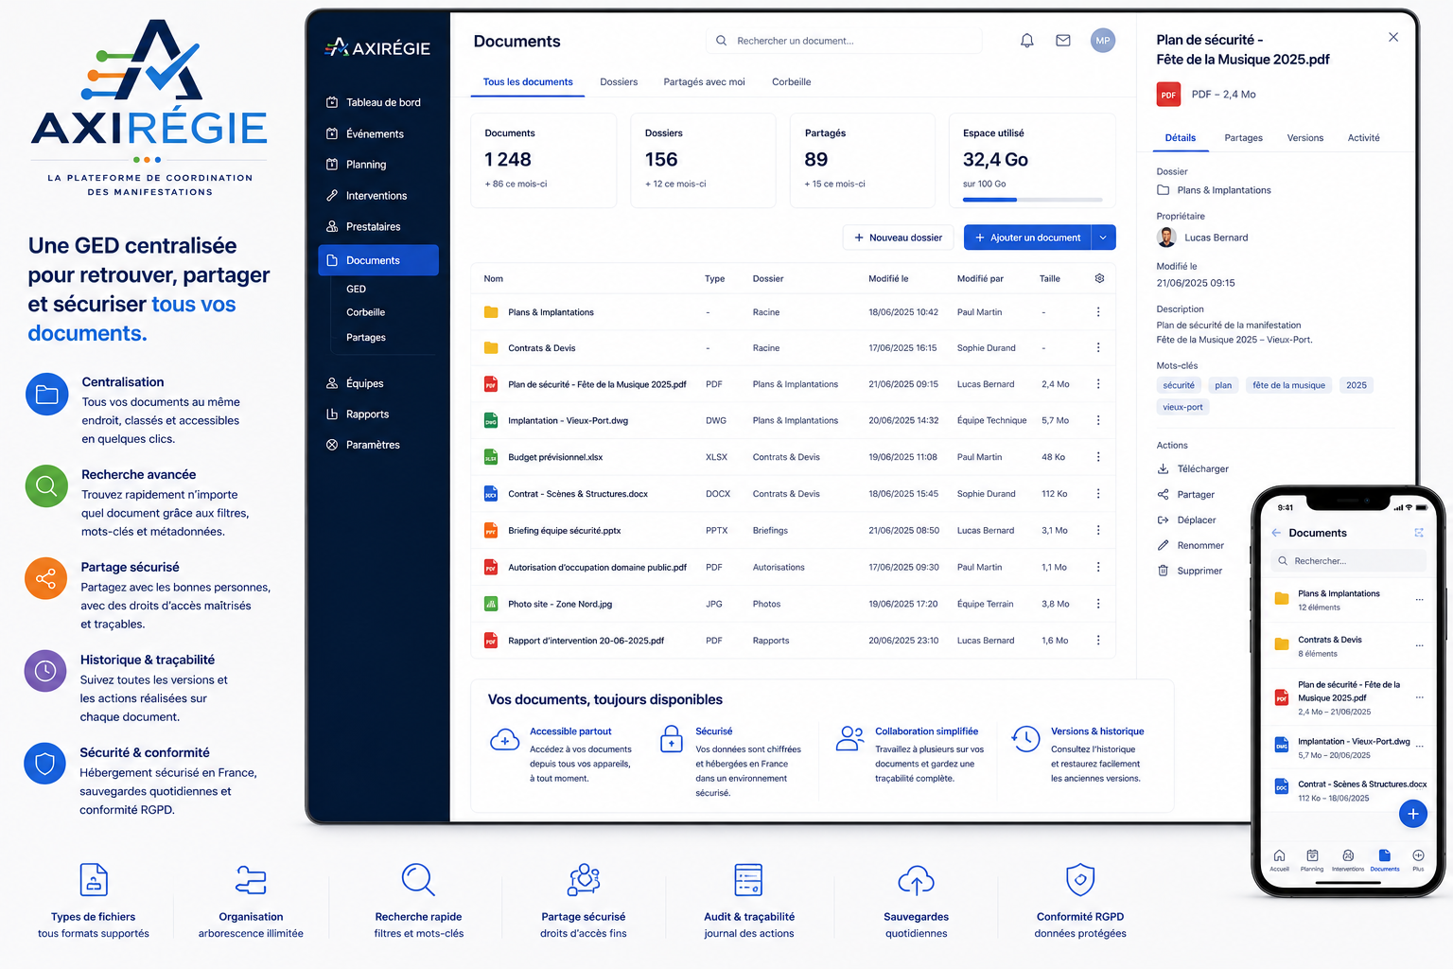Screen dimensions: 1453x969
Task: Click the Télécharger download icon
Action: pos(1163,468)
